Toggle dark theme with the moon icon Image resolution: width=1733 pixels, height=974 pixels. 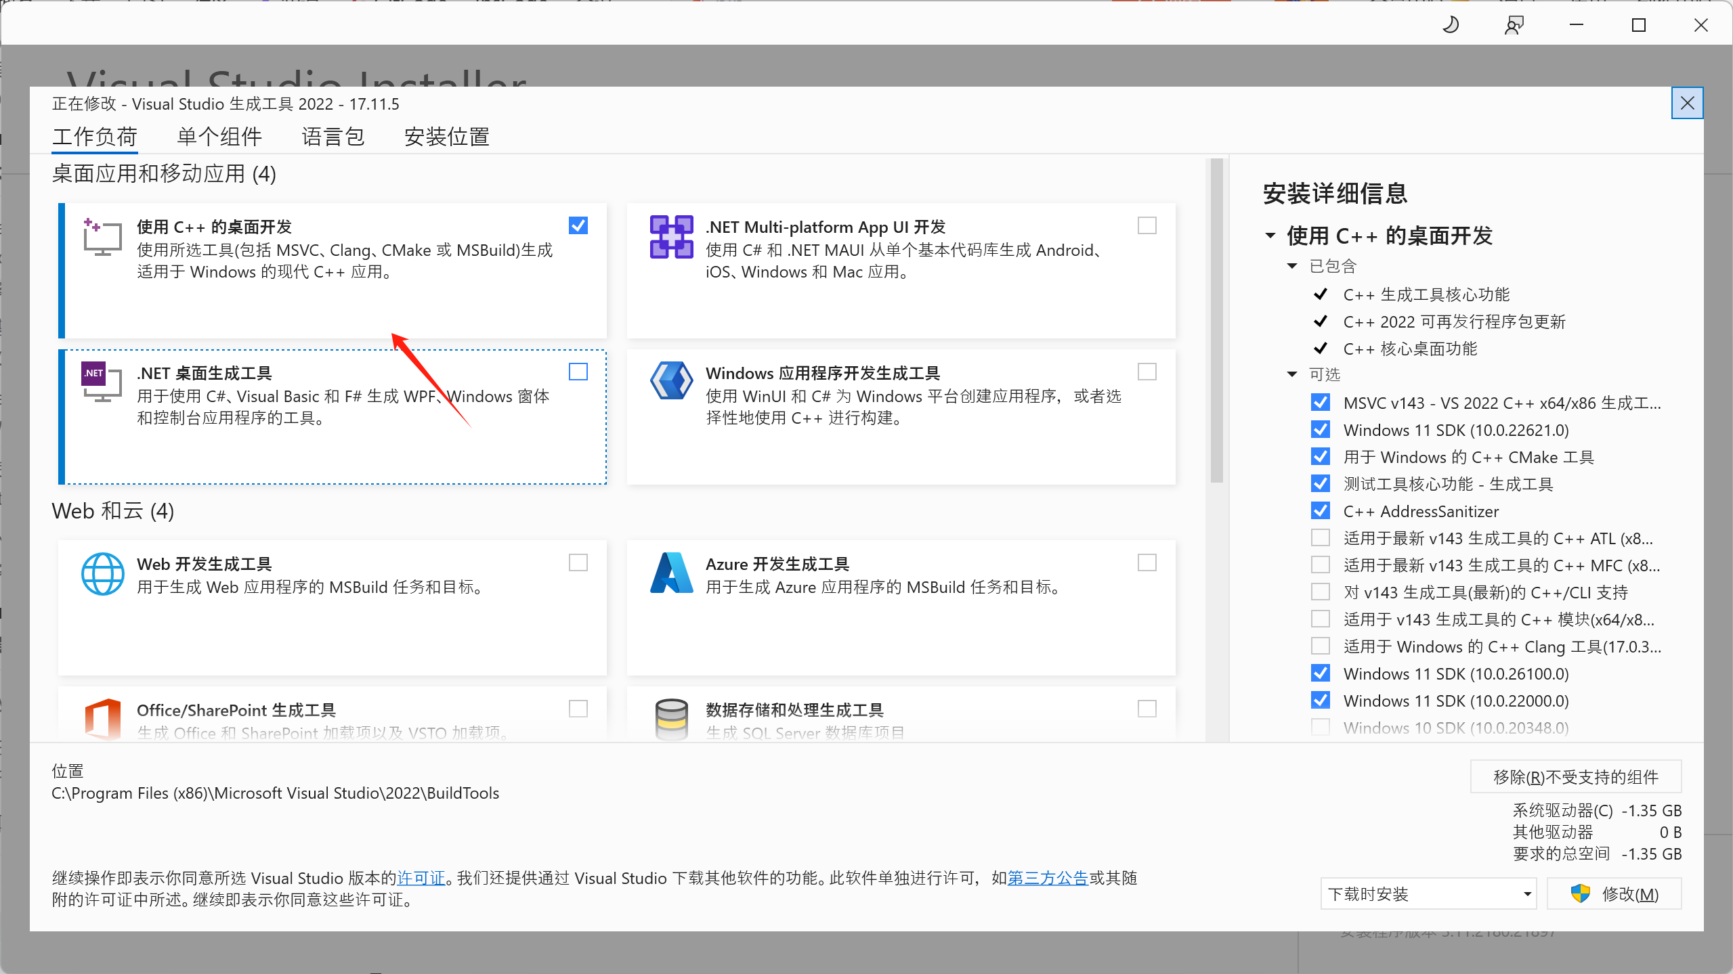click(1450, 25)
